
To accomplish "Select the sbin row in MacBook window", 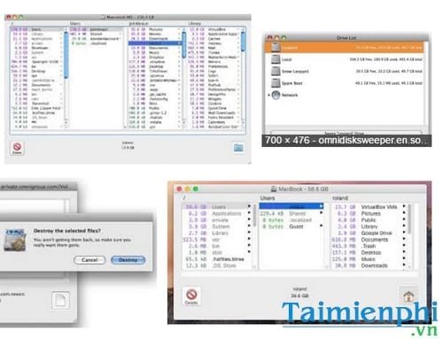I will point(217,252).
